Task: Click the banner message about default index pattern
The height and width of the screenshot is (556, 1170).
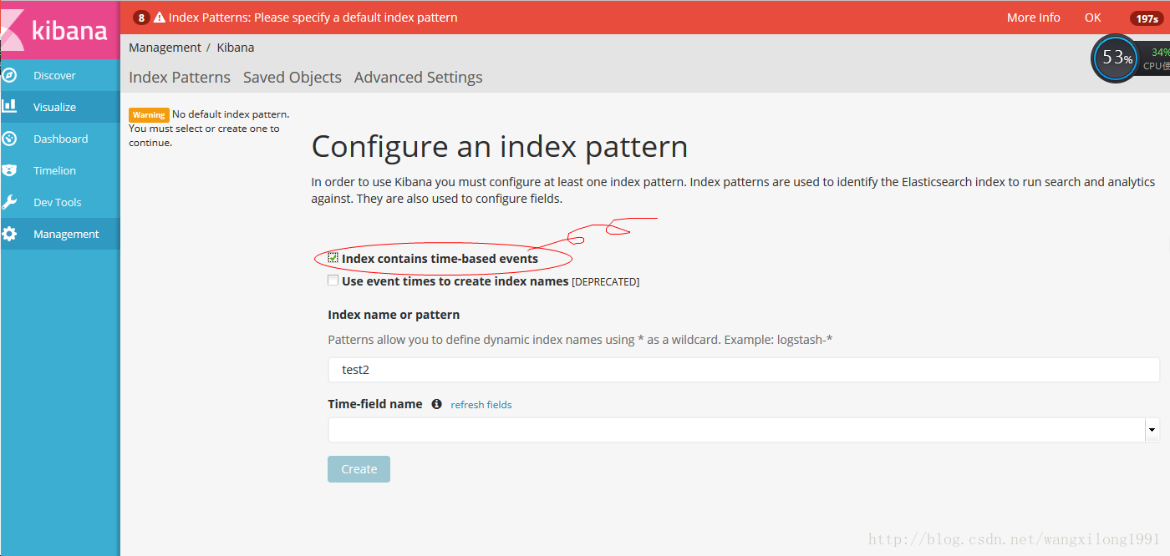Action: (313, 18)
